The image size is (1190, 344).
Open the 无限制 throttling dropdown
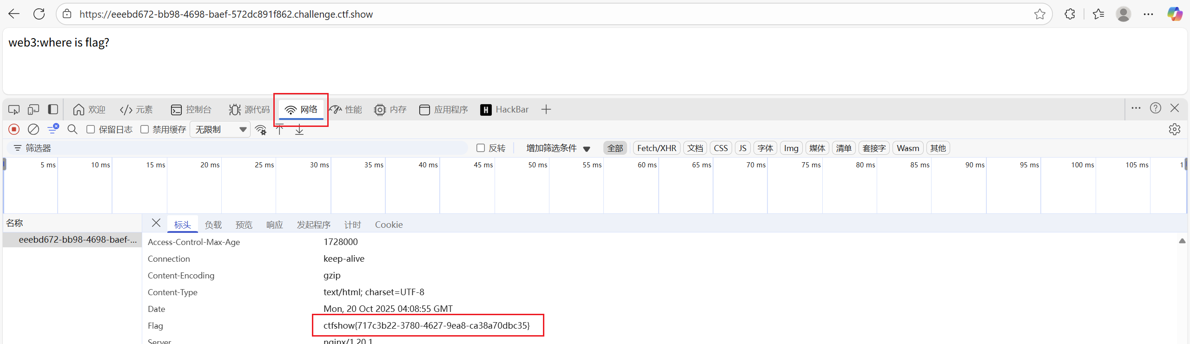click(220, 129)
